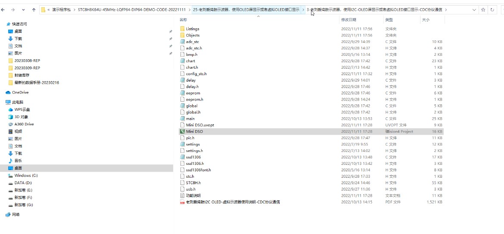Go up one folder level arrow
This screenshot has height=234, width=504.
pyautogui.click(x=34, y=10)
